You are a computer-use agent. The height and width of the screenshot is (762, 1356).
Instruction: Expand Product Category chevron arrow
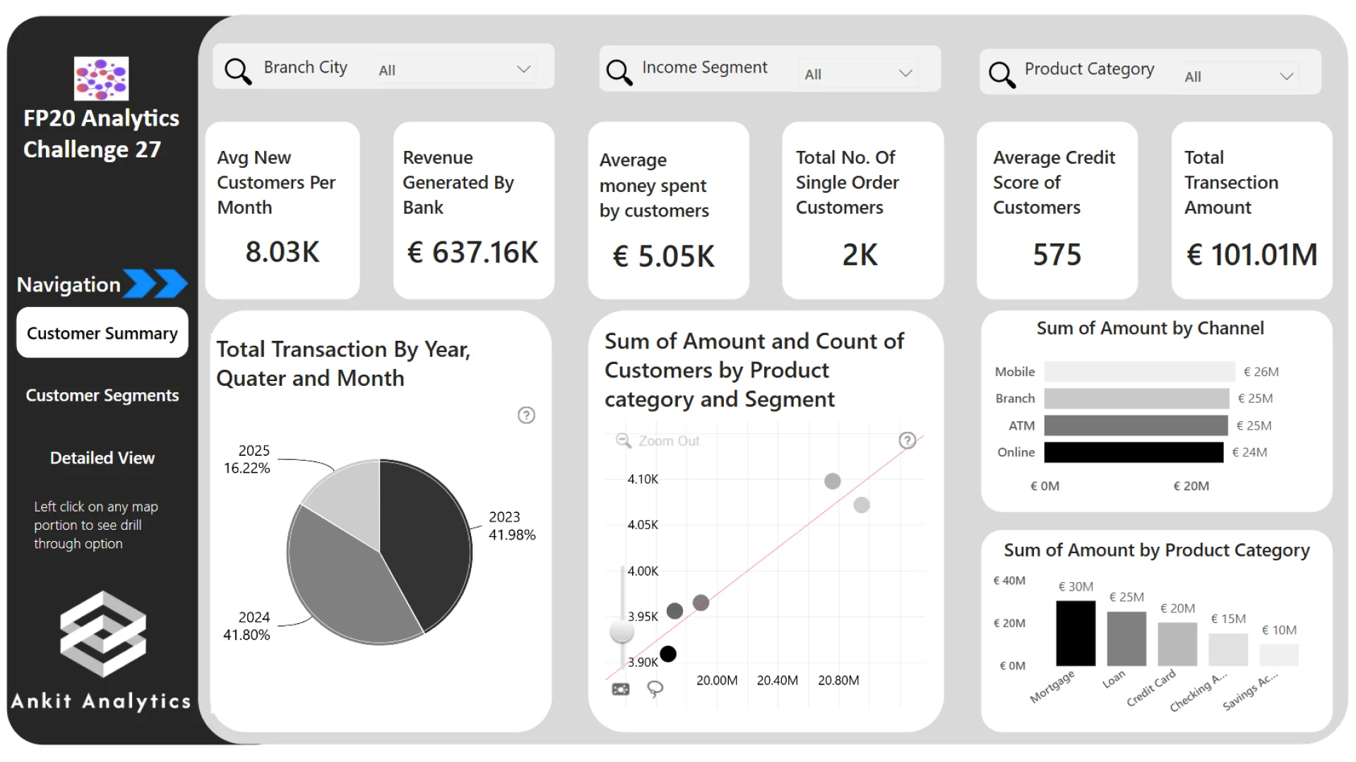[x=1287, y=76]
